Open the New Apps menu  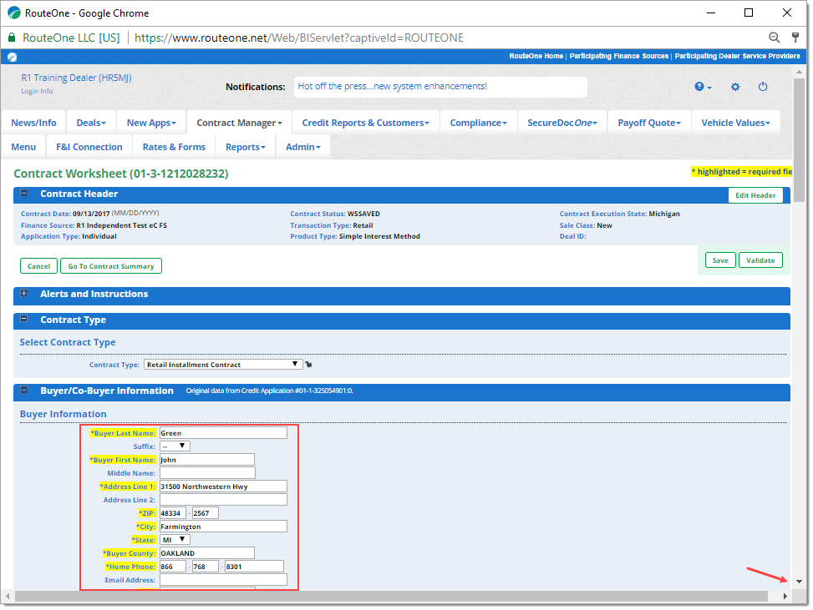tap(151, 123)
